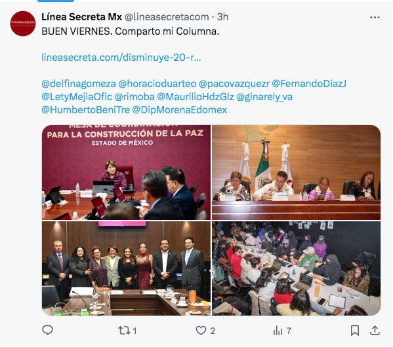The width and height of the screenshot is (393, 347).
Task: Open @DipMorenaEdomex mention link
Action: pyautogui.click(x=180, y=110)
